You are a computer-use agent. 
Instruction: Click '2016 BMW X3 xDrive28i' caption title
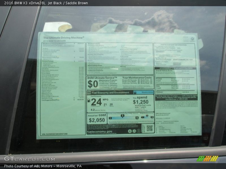coord(24,3)
